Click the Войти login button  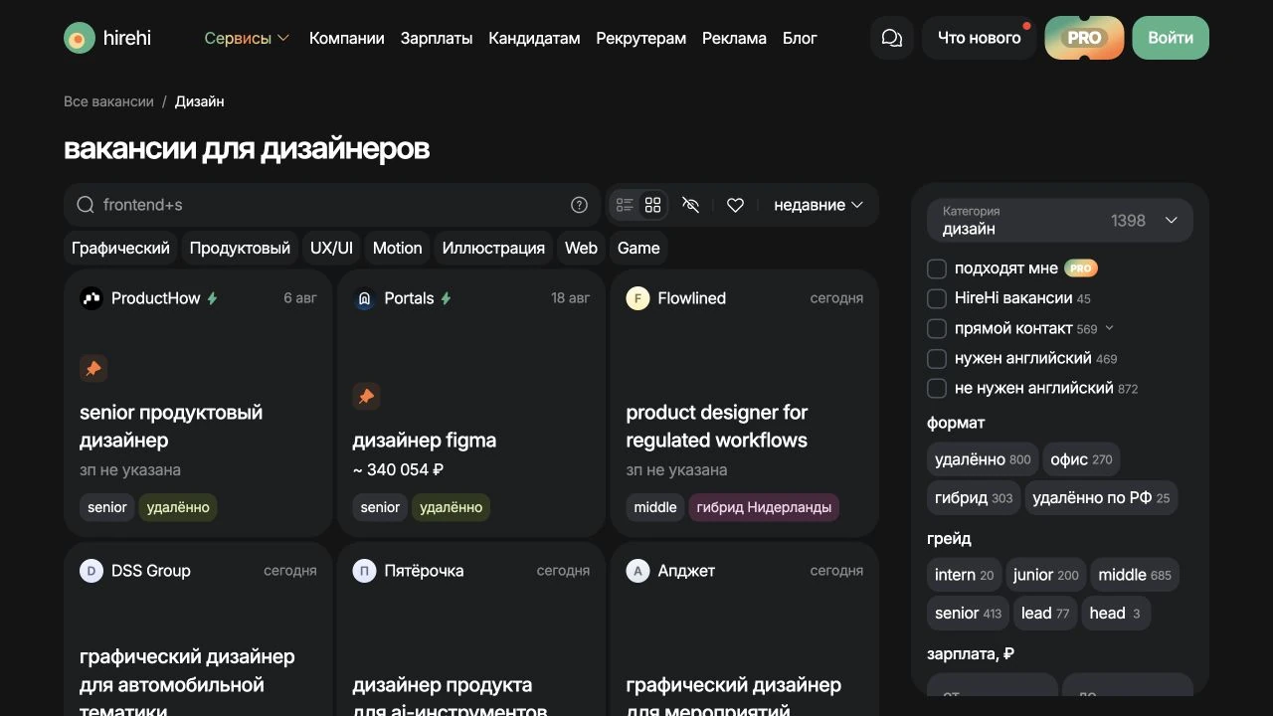1171,38
